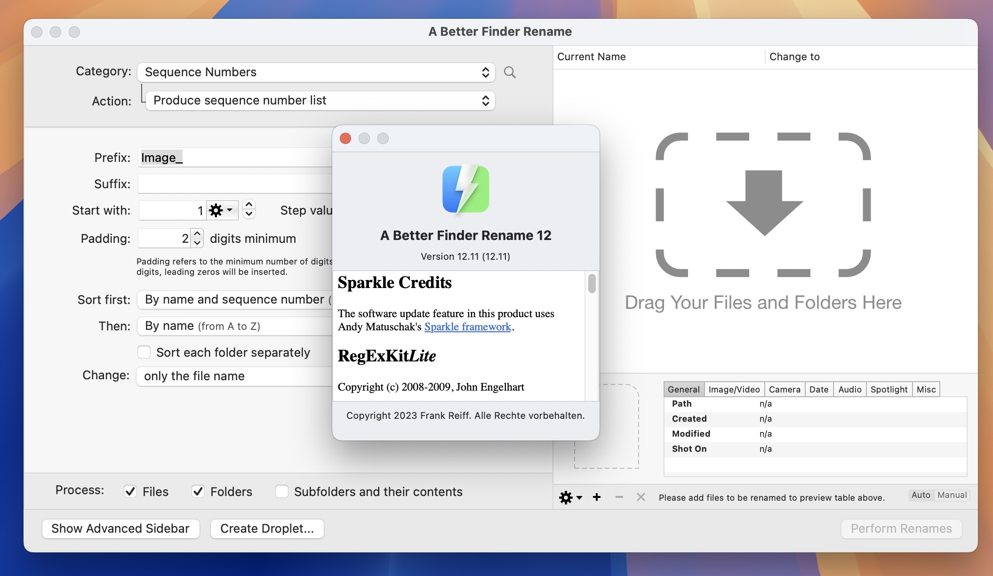Open the gear menu in Start with field
The image size is (993, 576).
click(221, 210)
